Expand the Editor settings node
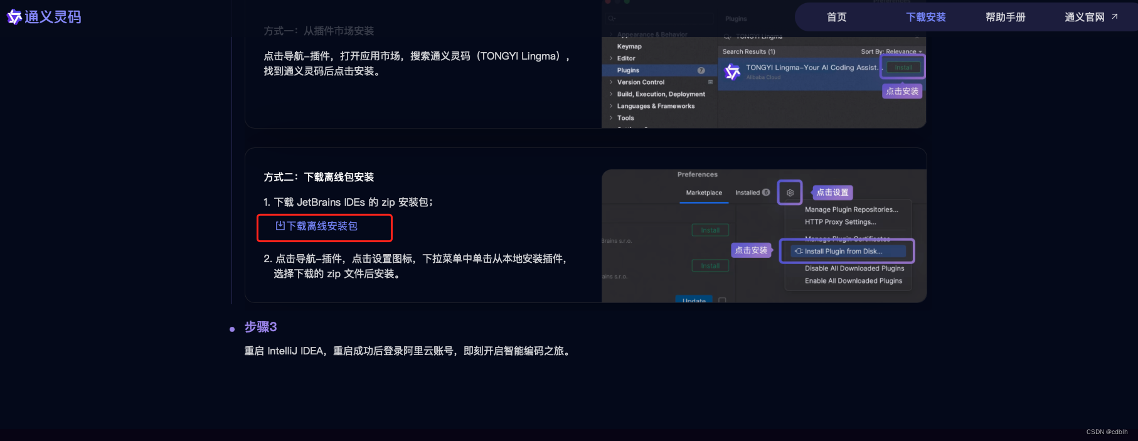 click(x=611, y=58)
